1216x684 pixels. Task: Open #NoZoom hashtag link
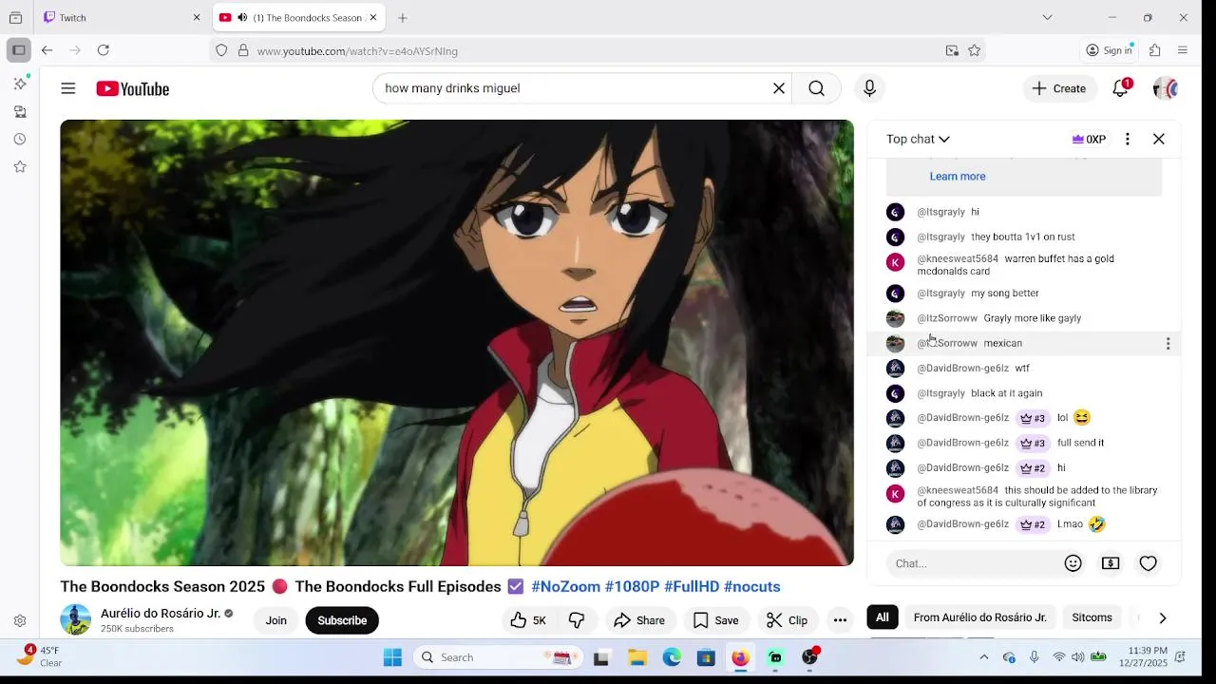(x=565, y=586)
